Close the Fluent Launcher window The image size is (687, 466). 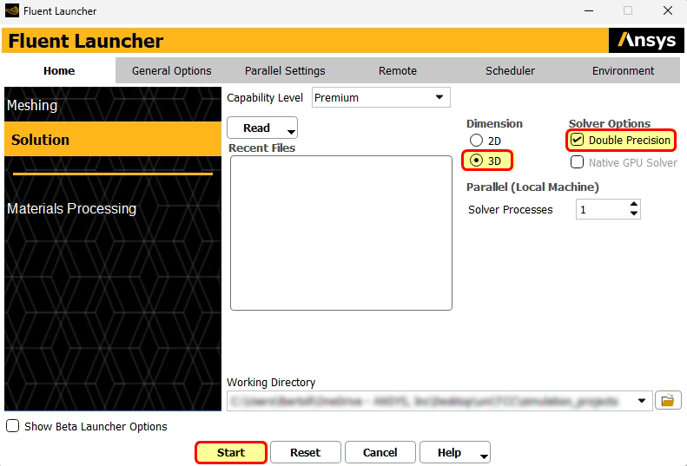click(667, 10)
